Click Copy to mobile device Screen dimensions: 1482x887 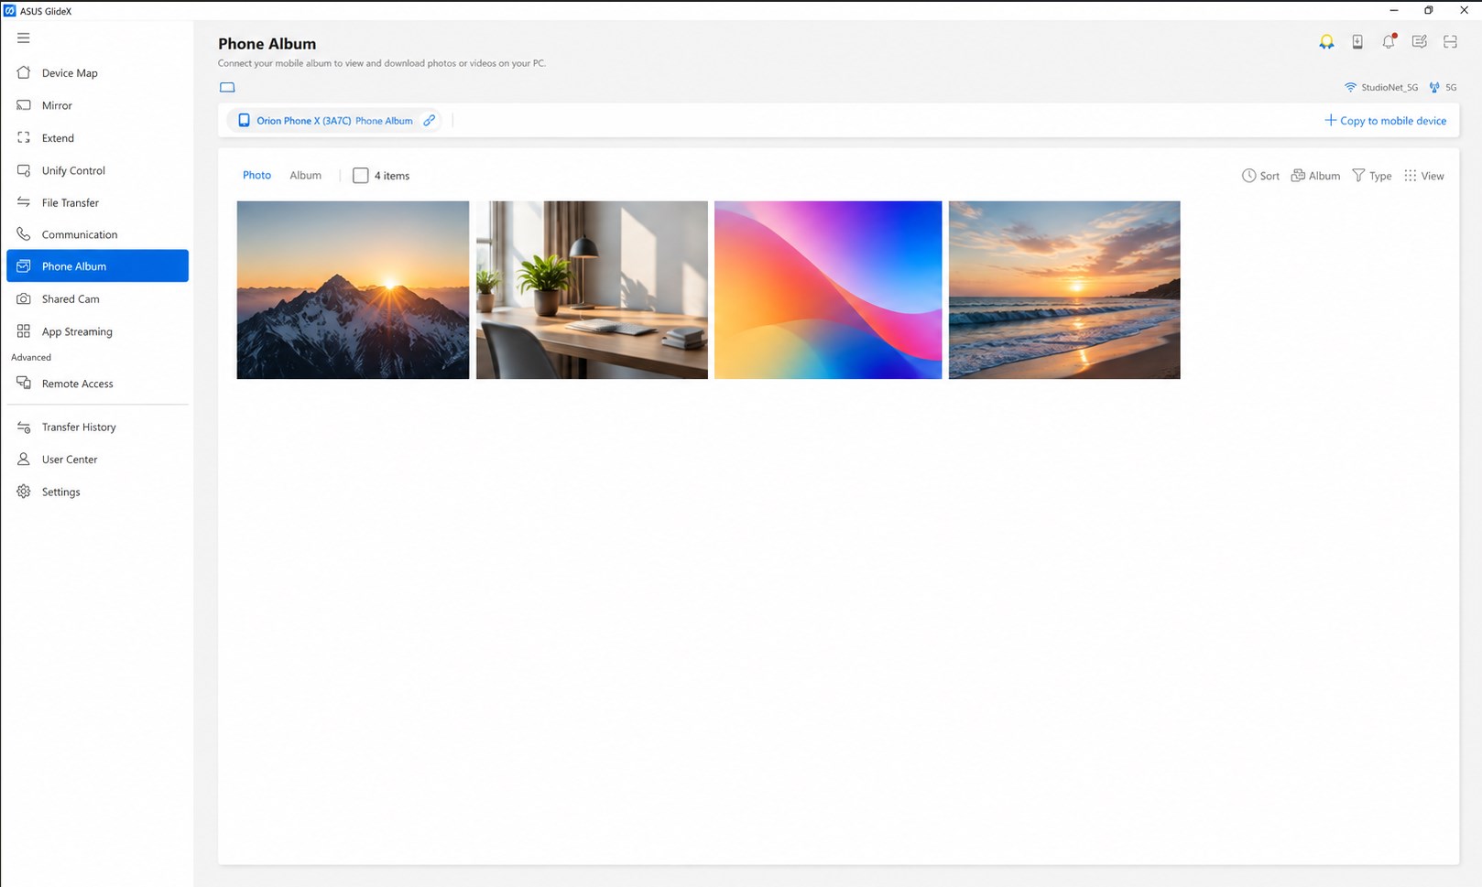pyautogui.click(x=1385, y=121)
